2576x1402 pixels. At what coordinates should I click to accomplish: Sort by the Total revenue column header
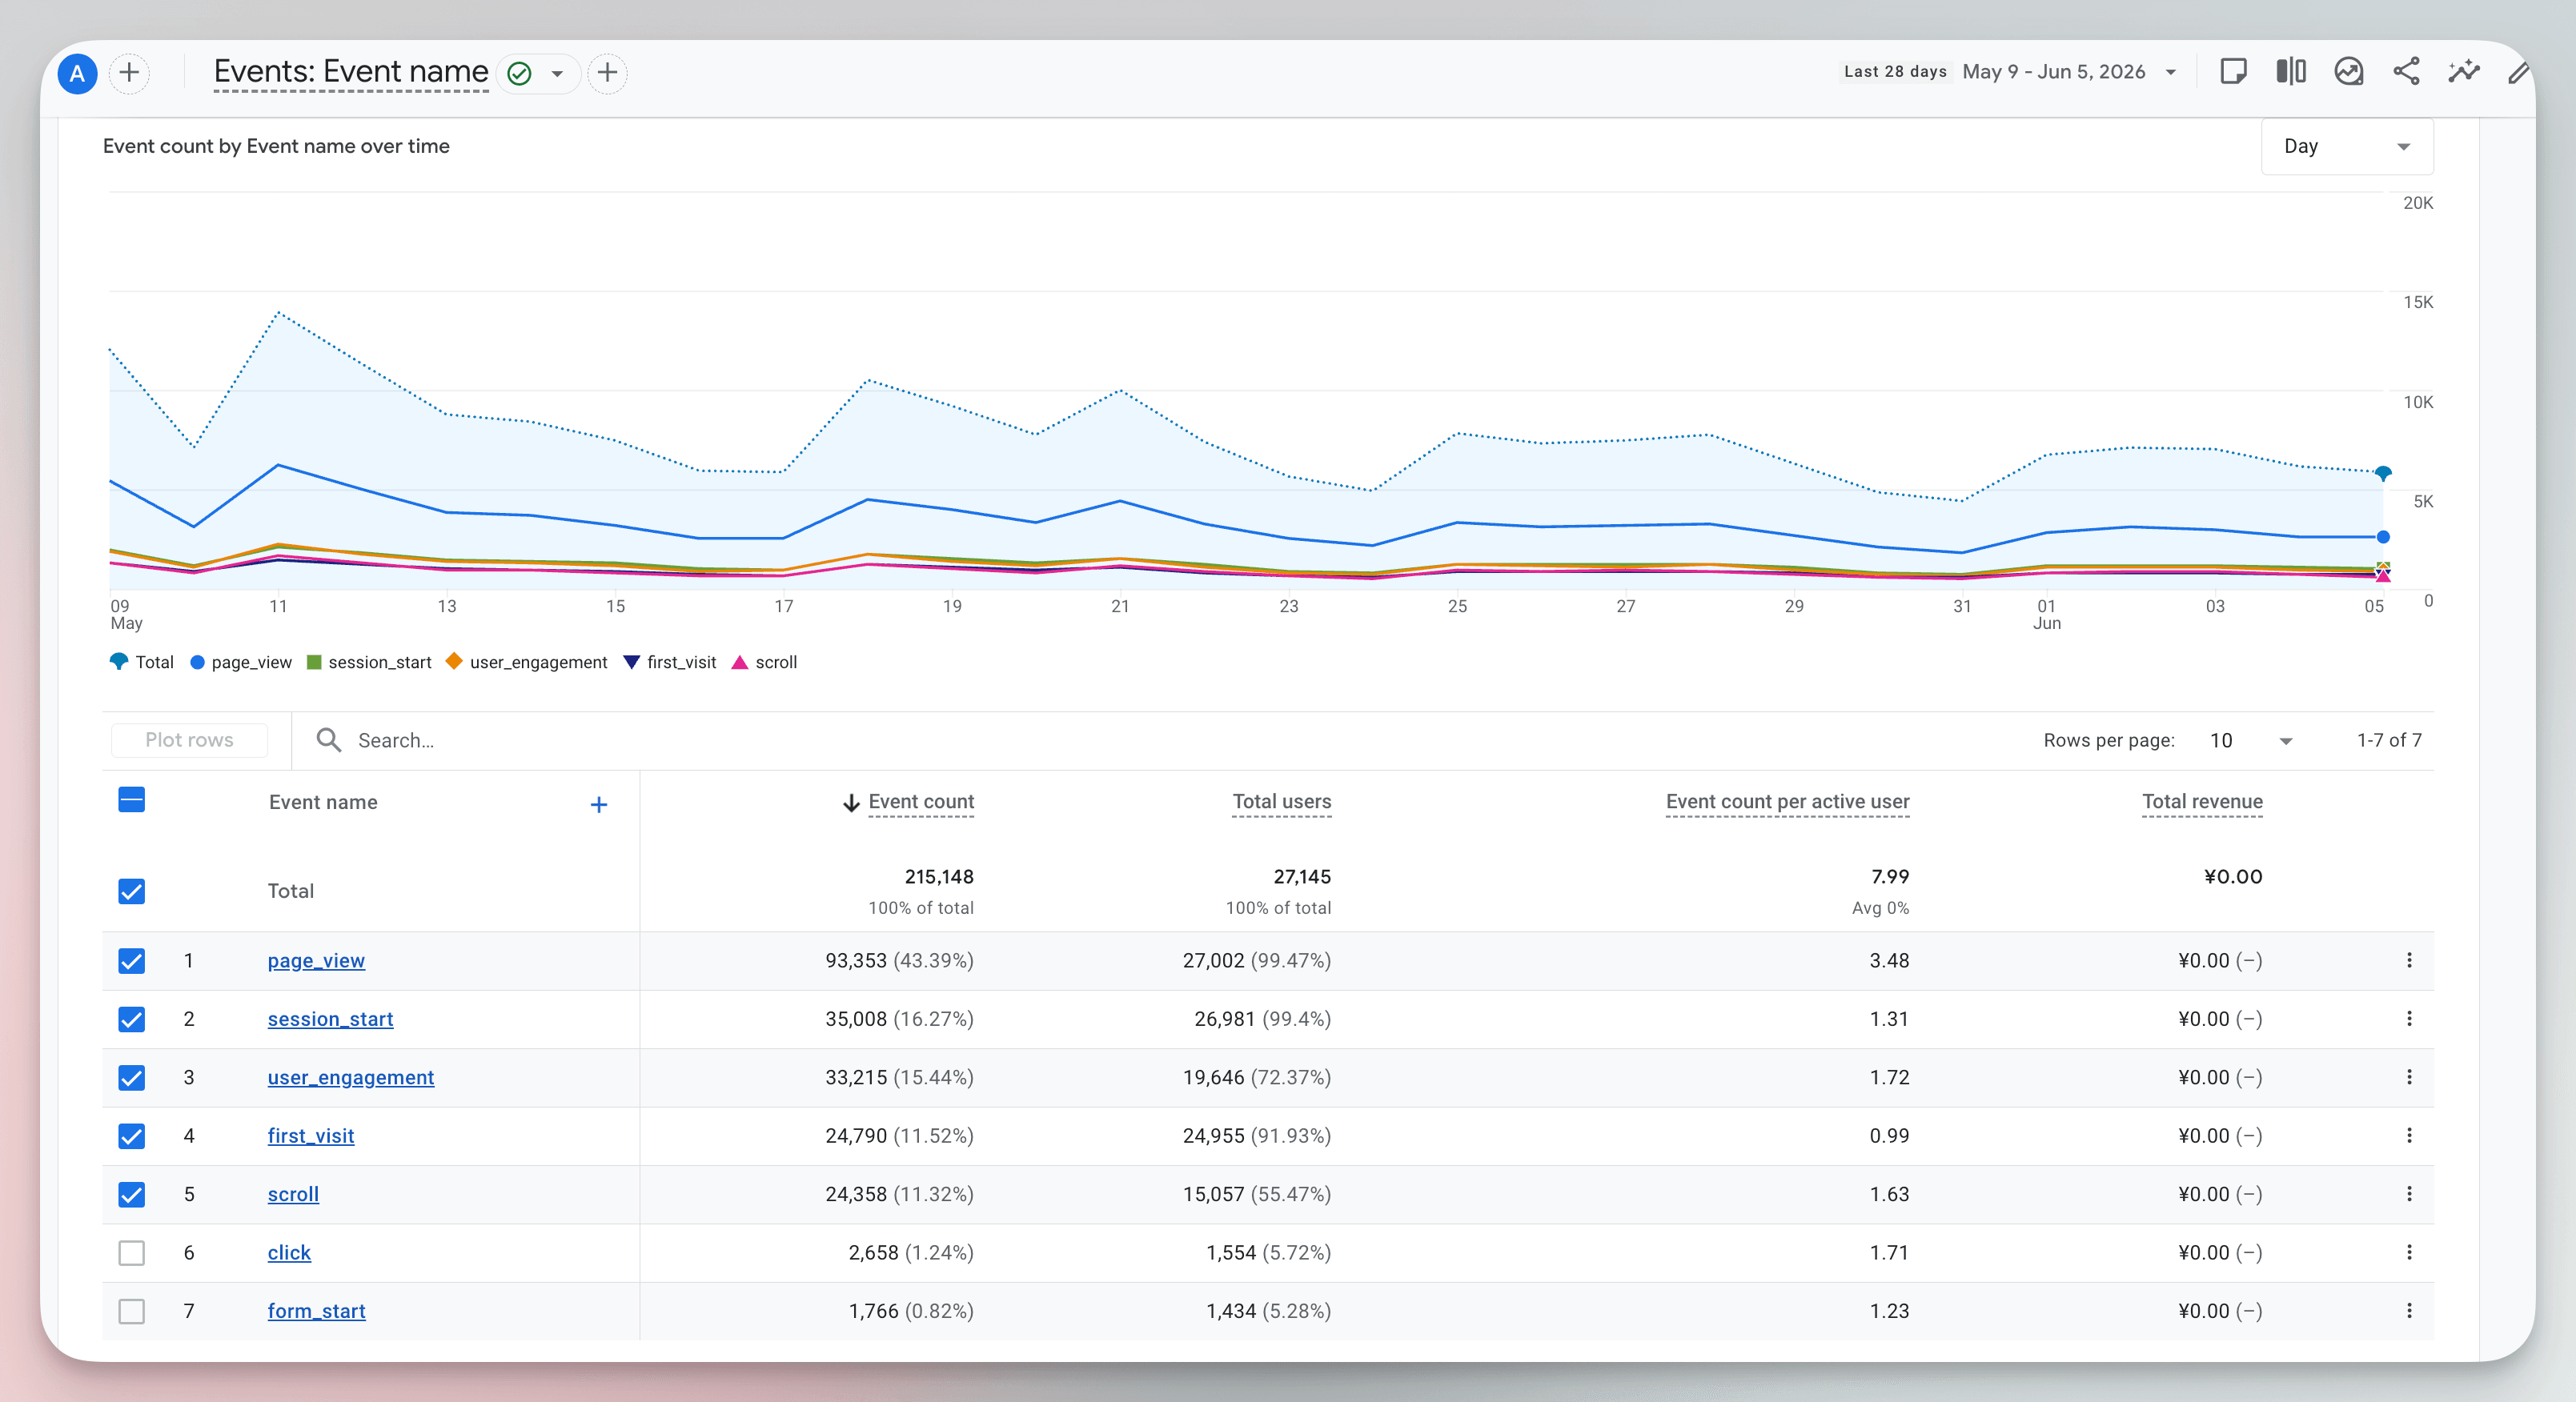tap(2202, 802)
